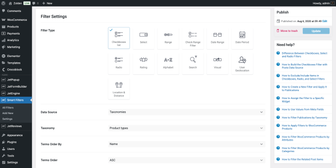Screen dimensions: 336x168
Task: Open Assign the Filter to Specific Widget link
Action: tap(303, 99)
